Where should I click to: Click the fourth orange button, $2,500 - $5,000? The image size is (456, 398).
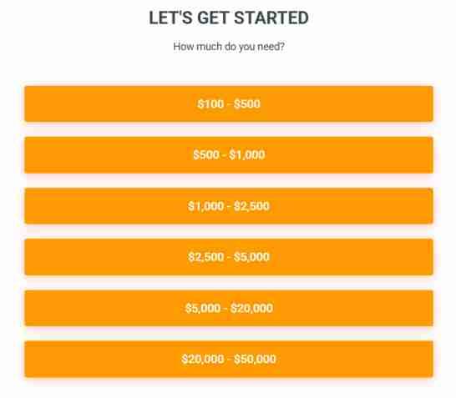pyautogui.click(x=229, y=257)
